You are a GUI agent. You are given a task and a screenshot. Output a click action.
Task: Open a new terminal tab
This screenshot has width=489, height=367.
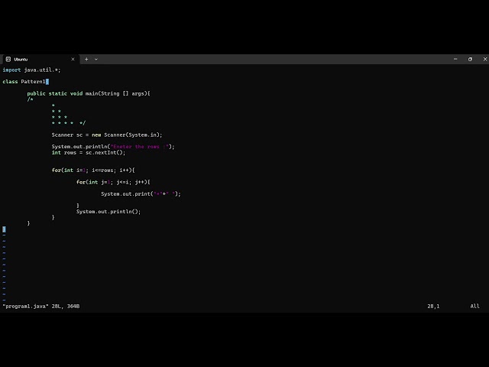(x=86, y=60)
